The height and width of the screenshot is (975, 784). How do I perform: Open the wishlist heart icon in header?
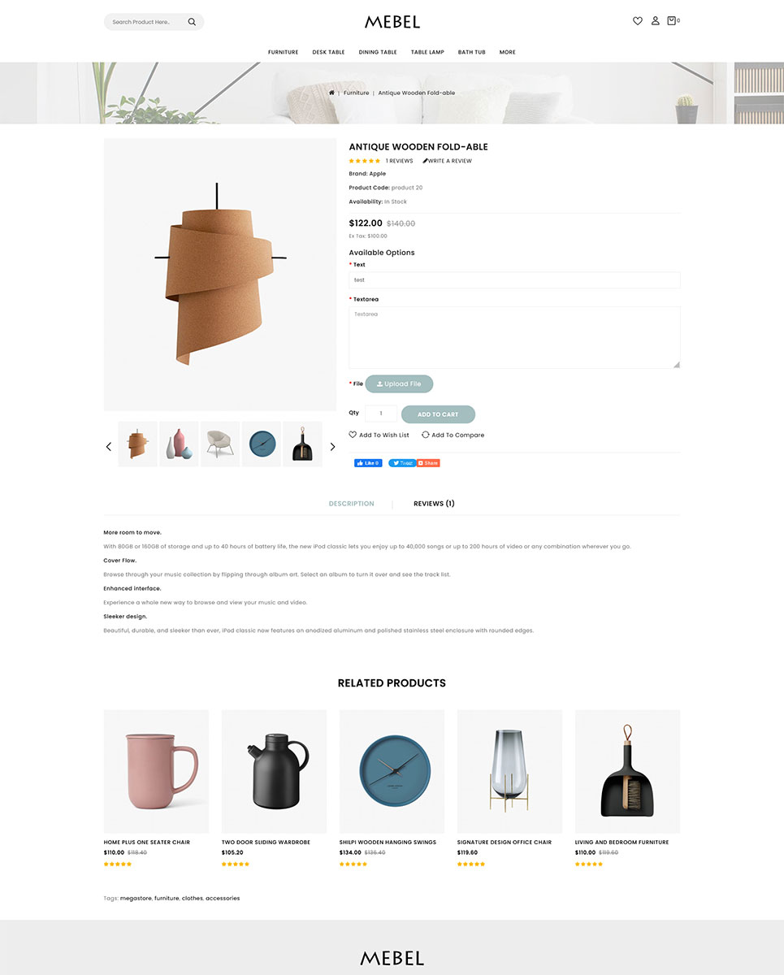tap(638, 21)
